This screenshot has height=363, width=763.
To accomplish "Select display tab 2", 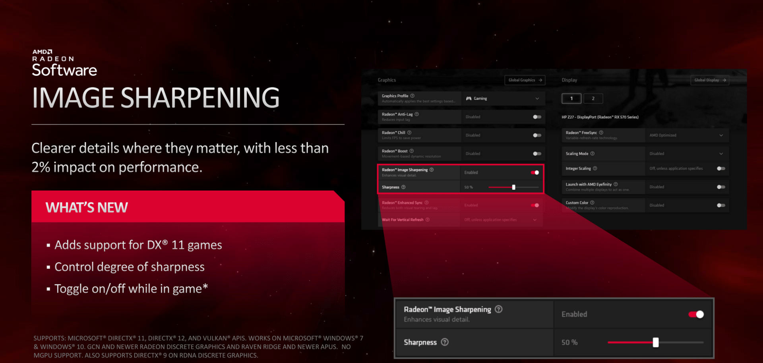I will click(x=593, y=98).
